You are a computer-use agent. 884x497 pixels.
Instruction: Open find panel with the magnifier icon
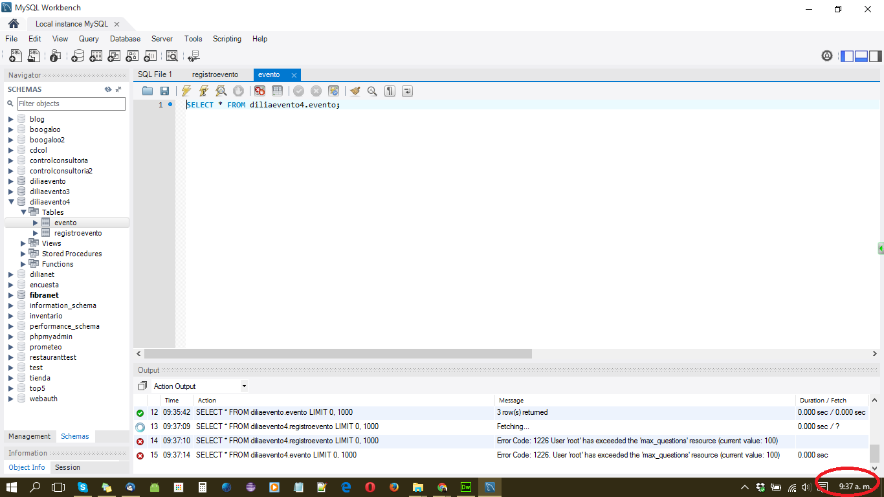pyautogui.click(x=372, y=91)
